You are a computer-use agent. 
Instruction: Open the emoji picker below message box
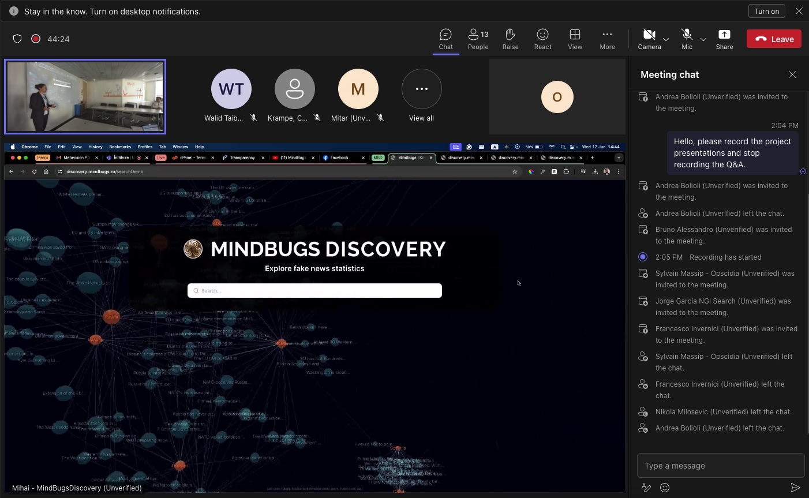pyautogui.click(x=665, y=488)
